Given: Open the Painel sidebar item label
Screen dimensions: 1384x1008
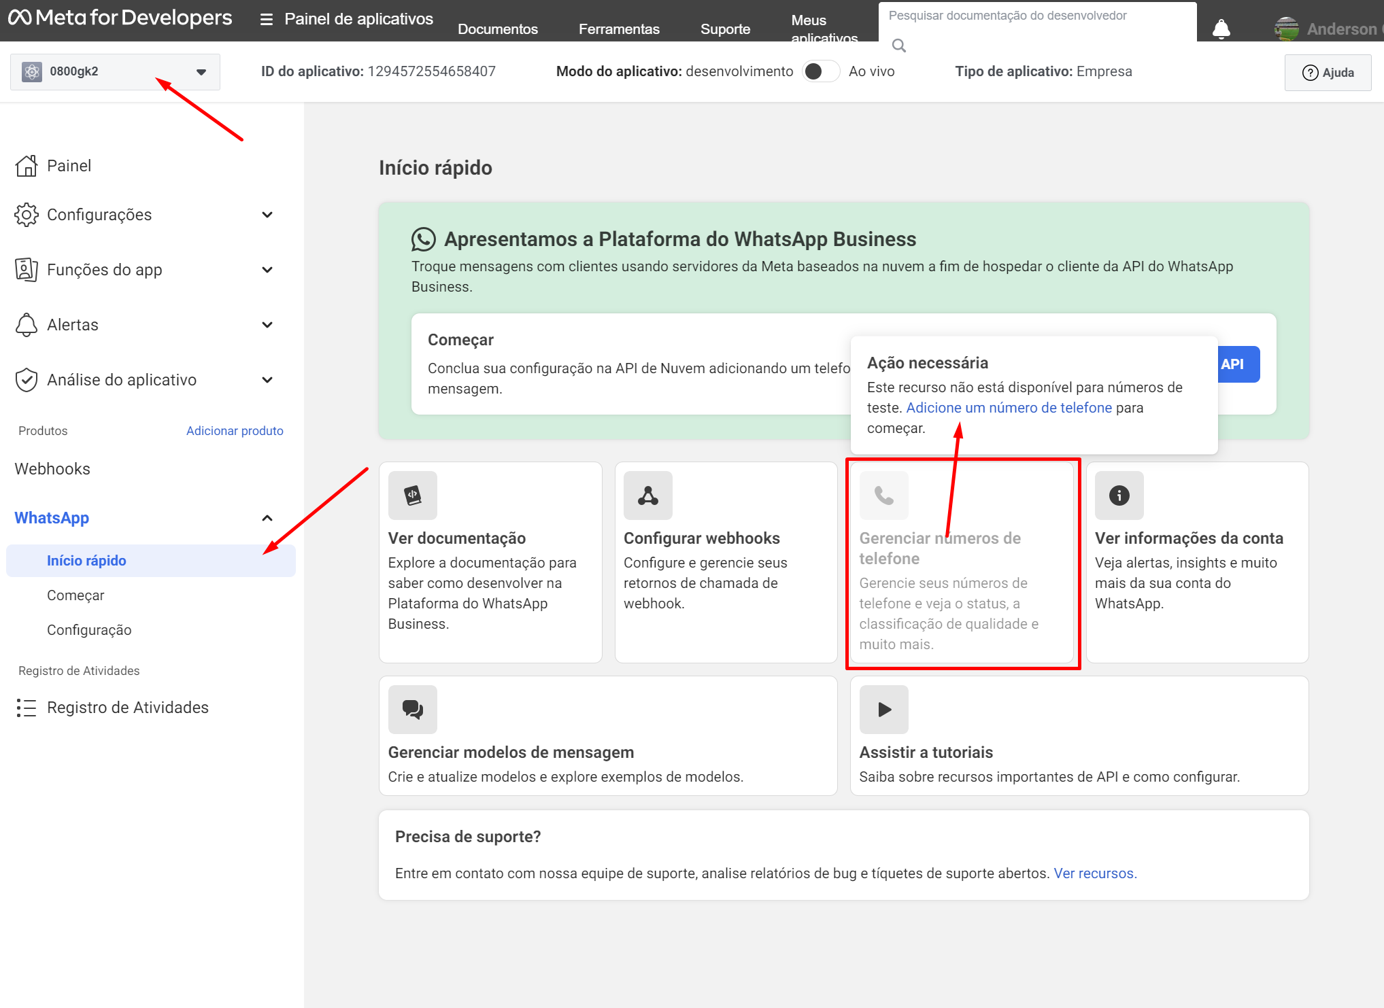Looking at the screenshot, I should [x=69, y=166].
